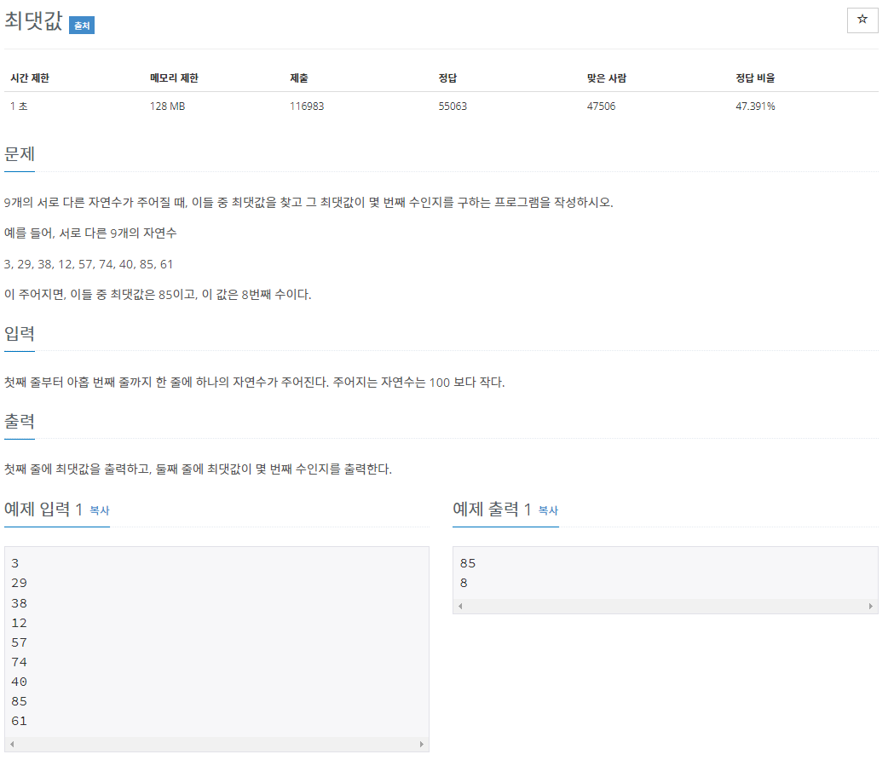This screenshot has height=760, width=894.
Task: Click the 문제 section heading
Action: point(20,154)
